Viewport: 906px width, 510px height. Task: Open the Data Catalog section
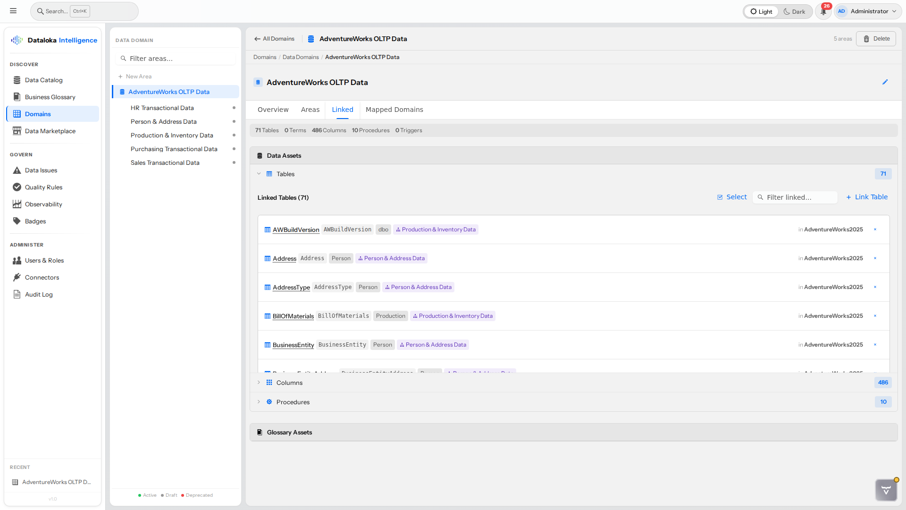43,80
